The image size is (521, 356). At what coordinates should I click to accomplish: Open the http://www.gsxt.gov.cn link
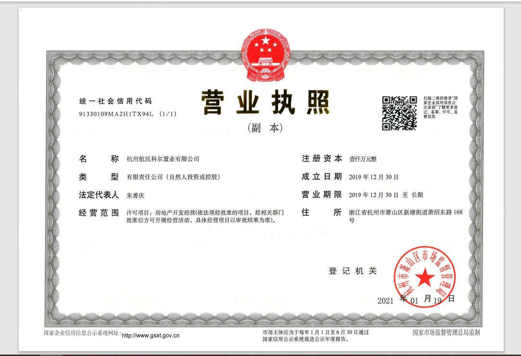click(151, 335)
